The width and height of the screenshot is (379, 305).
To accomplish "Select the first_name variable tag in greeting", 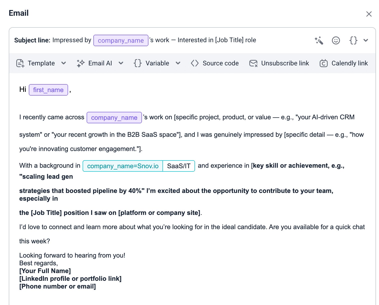I will 48,90.
